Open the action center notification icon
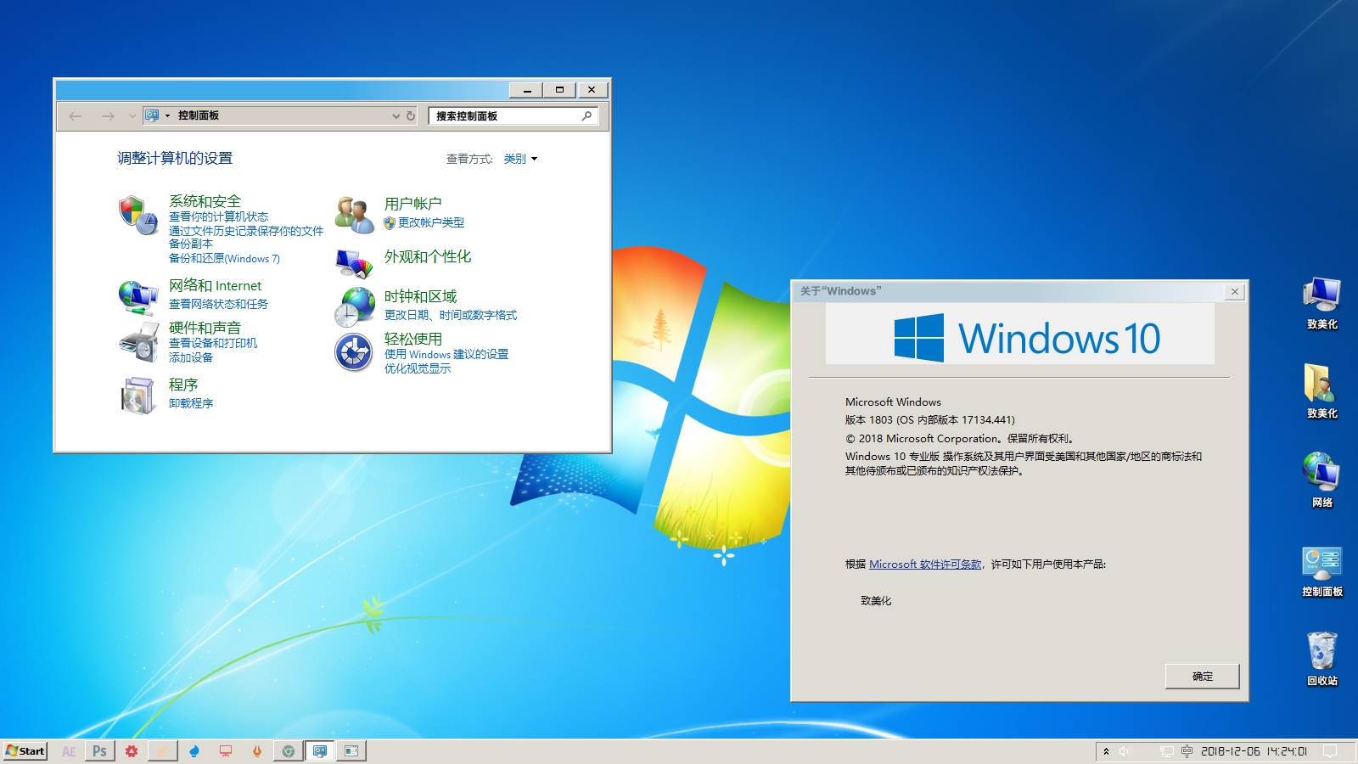 (x=1330, y=751)
